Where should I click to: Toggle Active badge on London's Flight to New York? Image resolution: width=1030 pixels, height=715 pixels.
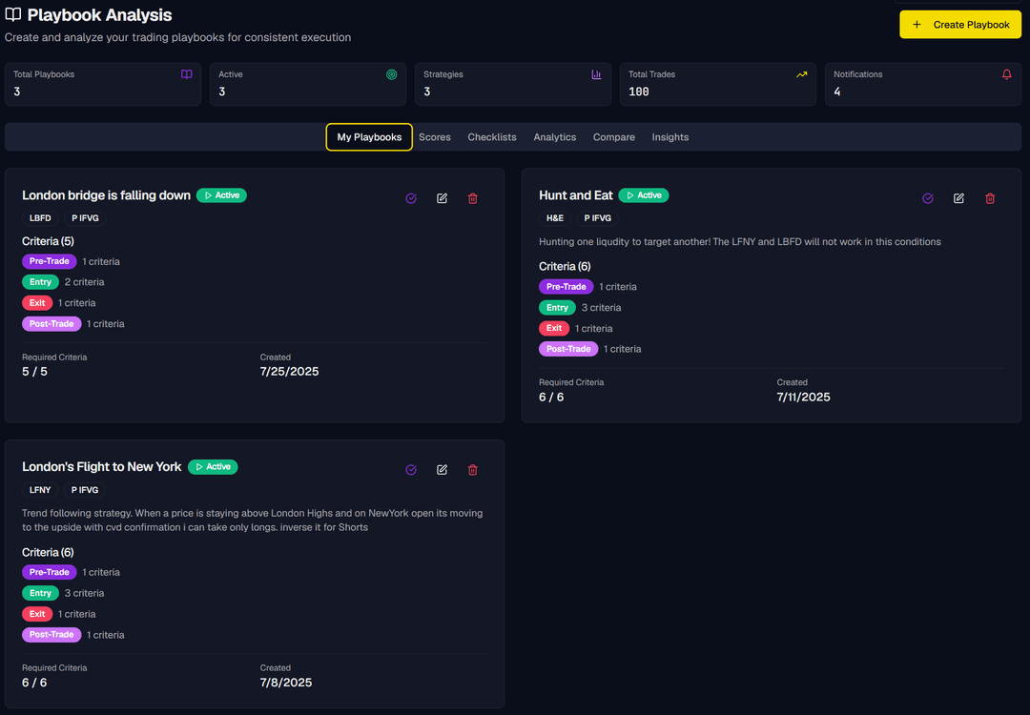point(213,467)
